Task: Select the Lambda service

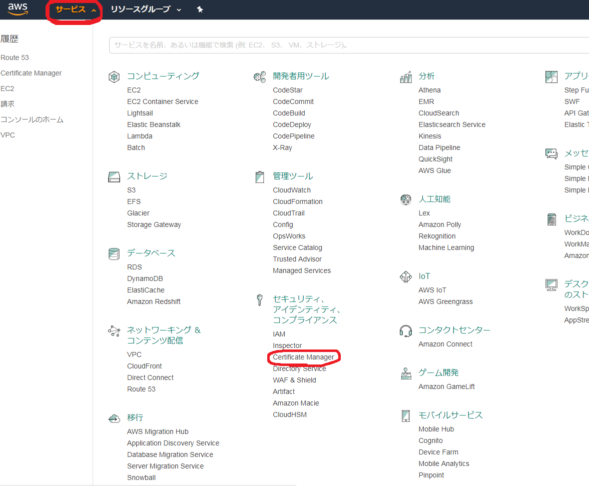Action: (x=140, y=136)
